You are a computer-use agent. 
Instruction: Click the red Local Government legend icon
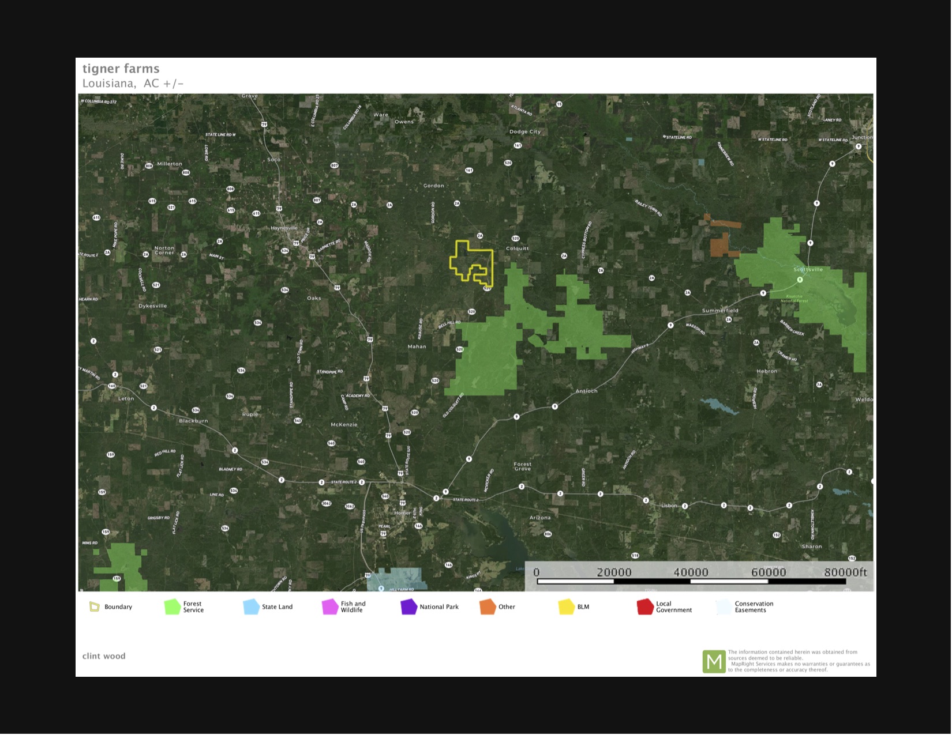coord(645,607)
